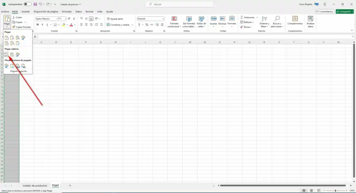Viewport: 356px width, 193px height.
Task: Open the Rellenar dropdown
Action: pos(247,22)
